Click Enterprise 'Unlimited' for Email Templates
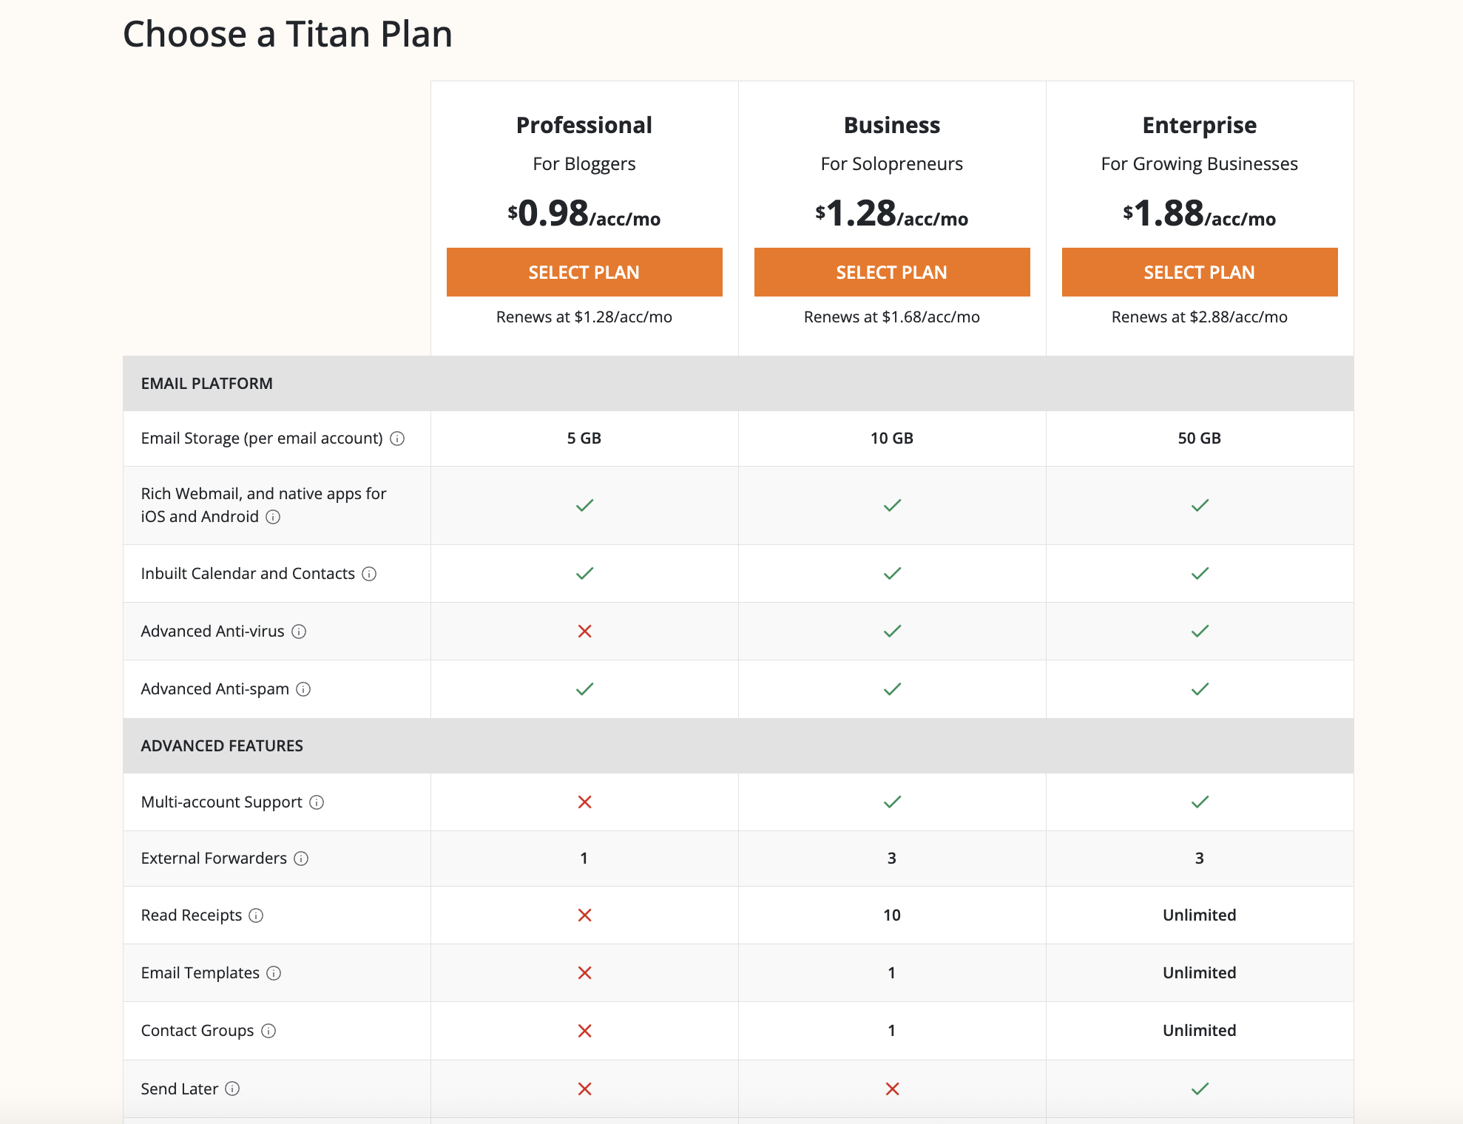Image resolution: width=1463 pixels, height=1124 pixels. click(1200, 973)
